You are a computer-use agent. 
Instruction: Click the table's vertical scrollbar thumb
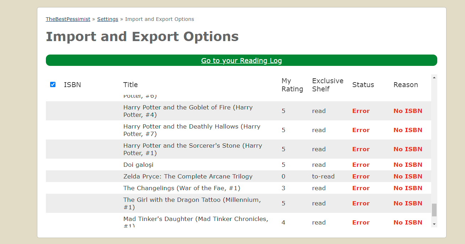(x=434, y=210)
